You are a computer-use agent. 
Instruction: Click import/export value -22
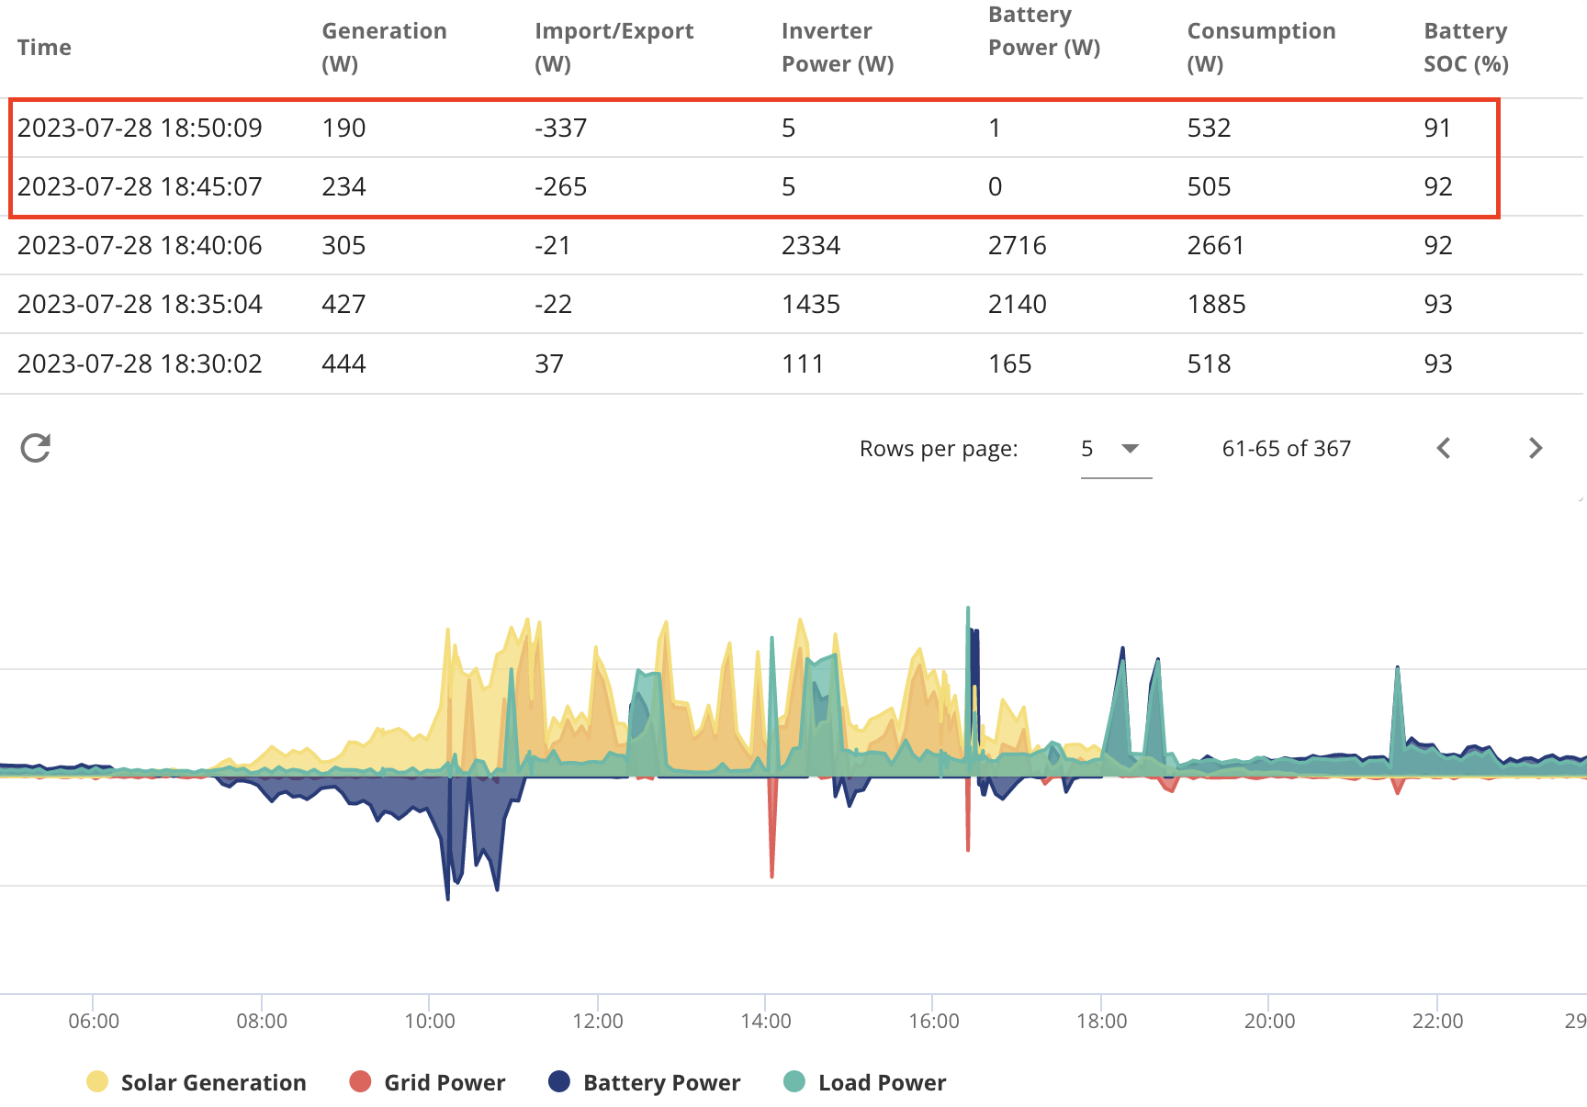pyautogui.click(x=553, y=304)
